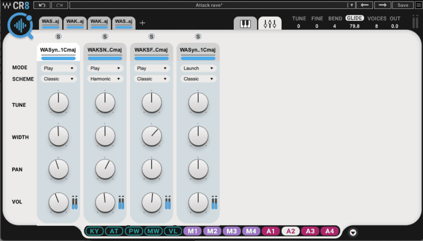This screenshot has width=423, height=241.
Task: Click the Attack rave preset name
Action: (209, 5)
